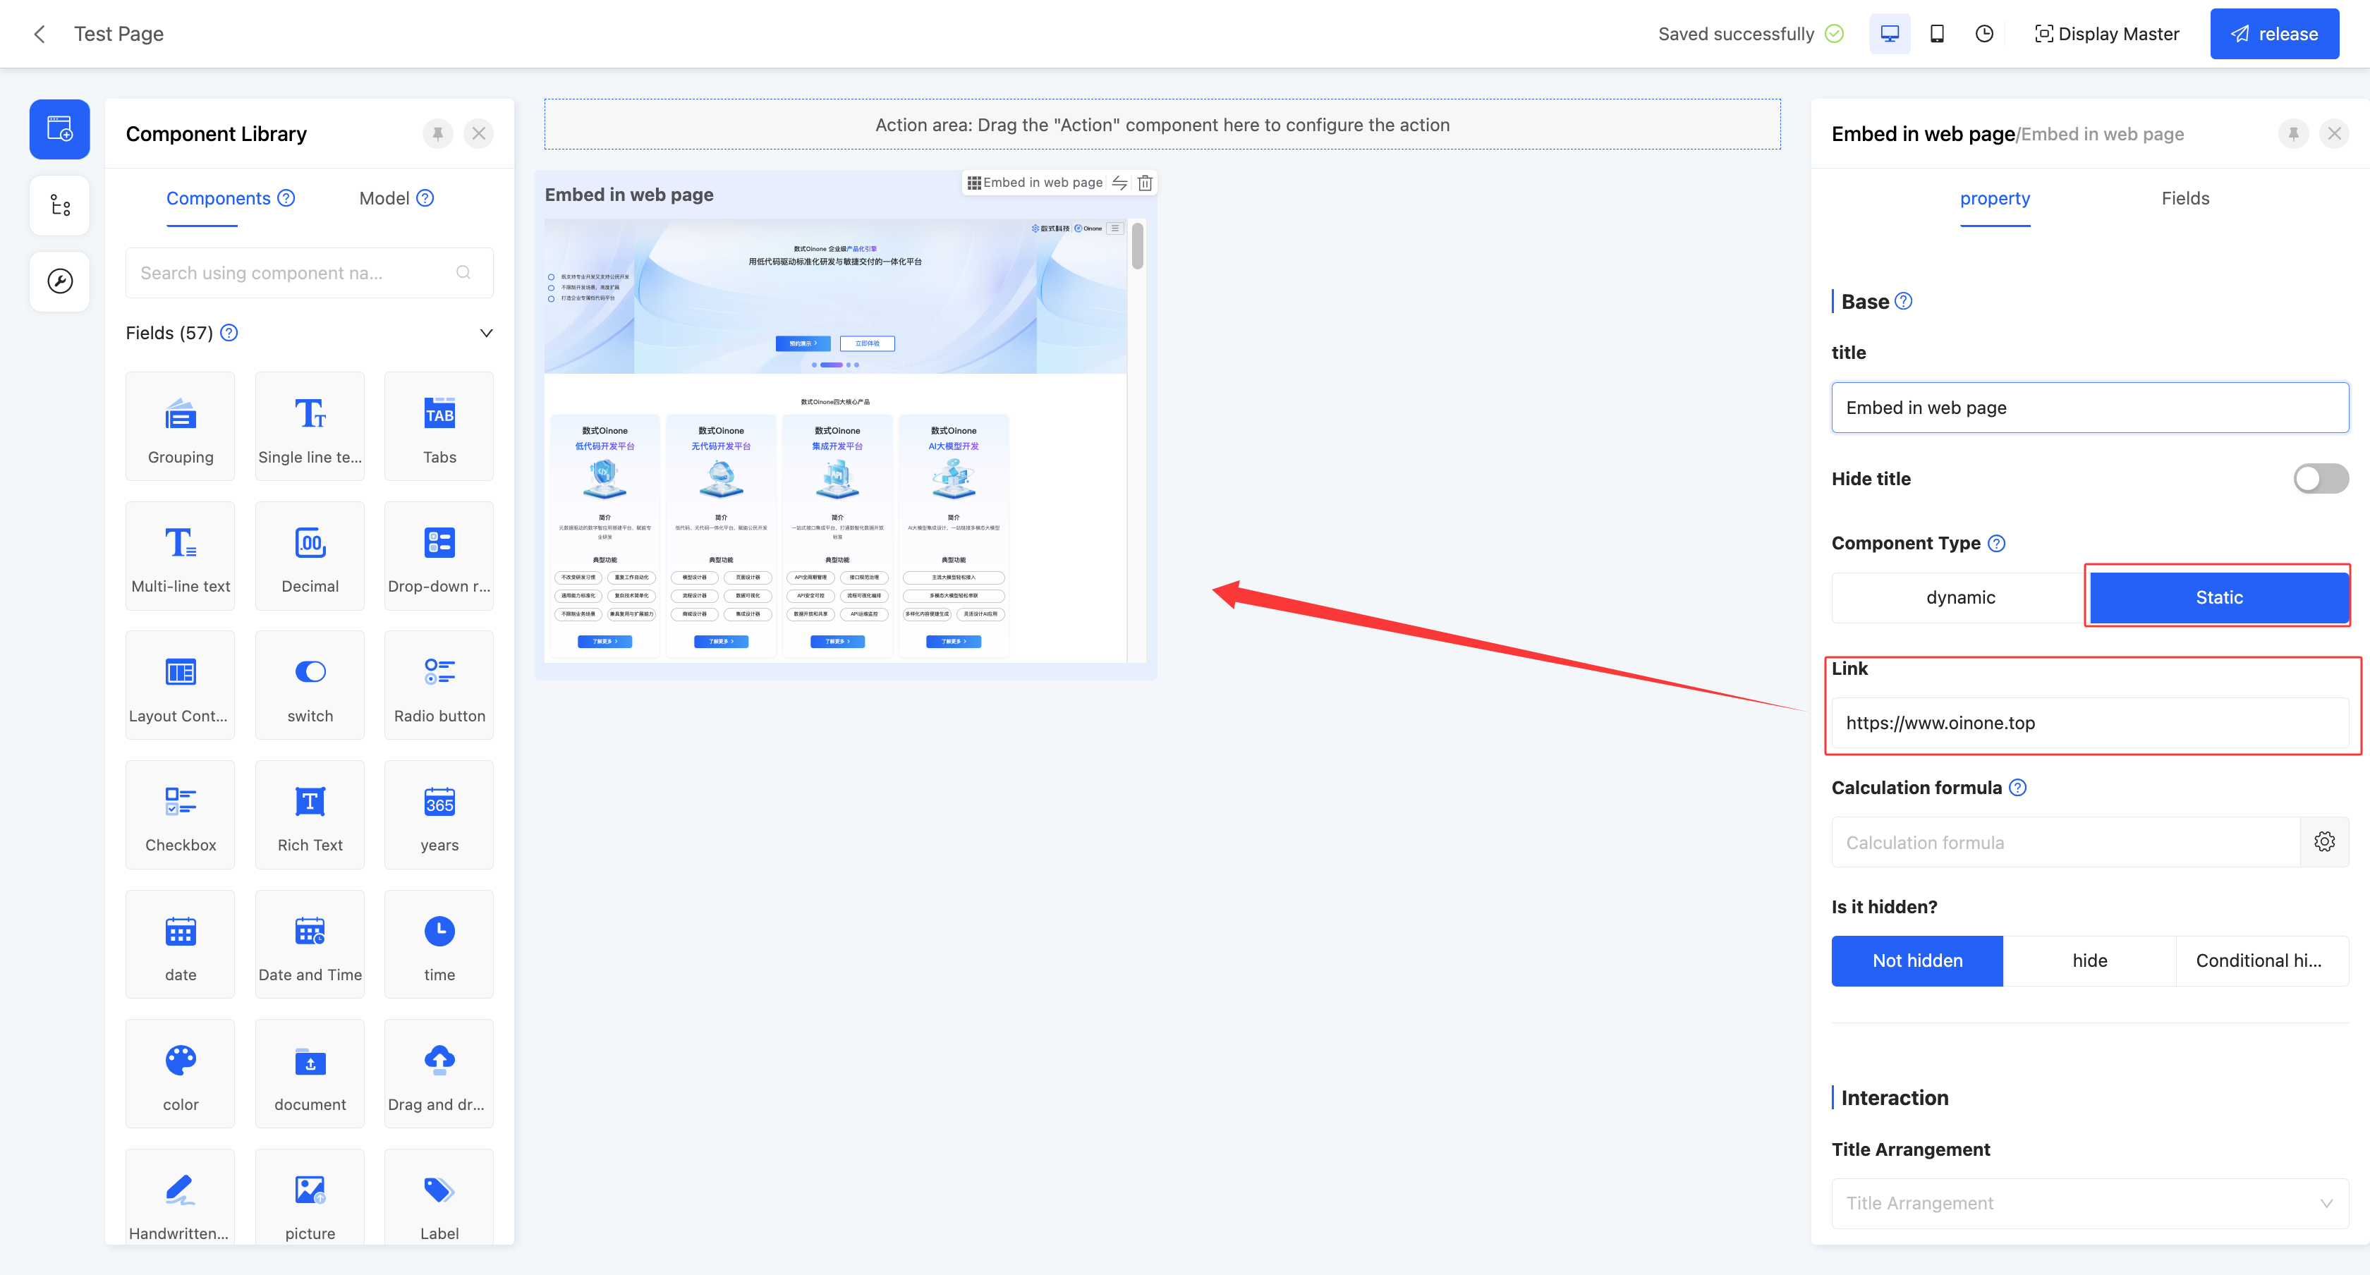Select the Rich Text component icon
The width and height of the screenshot is (2370, 1275).
(309, 801)
